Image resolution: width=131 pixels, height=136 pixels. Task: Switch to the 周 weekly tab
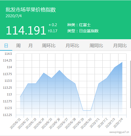point(18,46)
